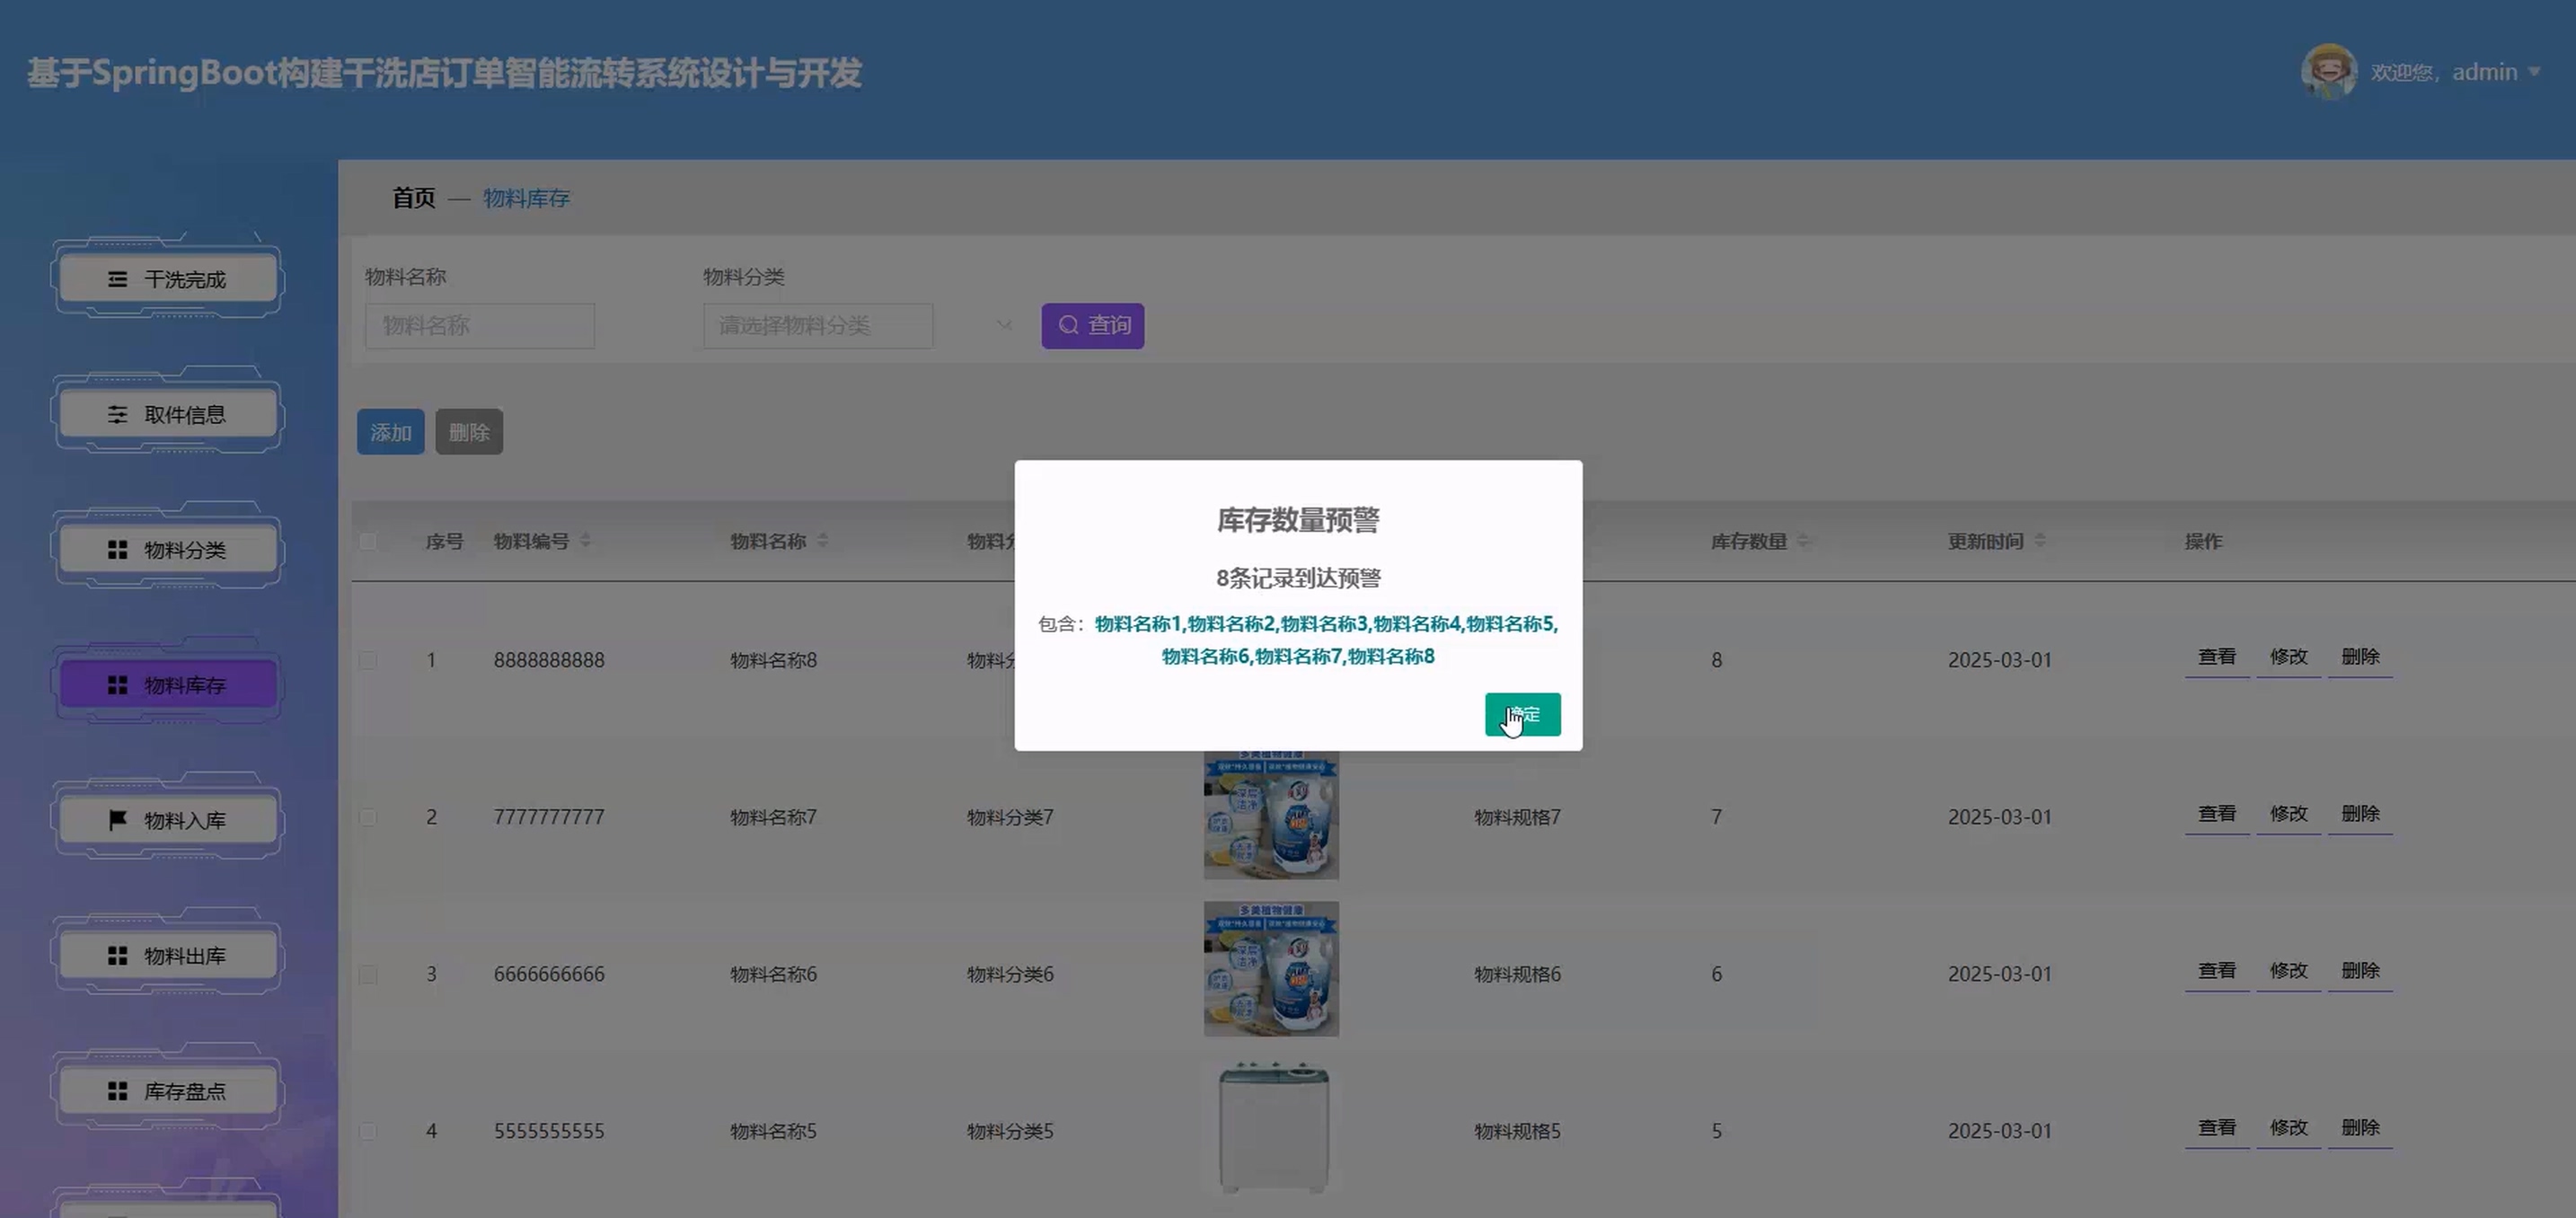Click the 取件信息 sliders icon in the sidebar
Screen dimensions: 2576x1218
[117, 414]
